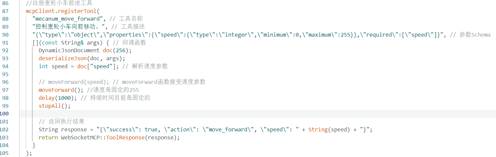The width and height of the screenshot is (496, 157).
Task: Click the ToolResponse method name
Action: (x=126, y=138)
